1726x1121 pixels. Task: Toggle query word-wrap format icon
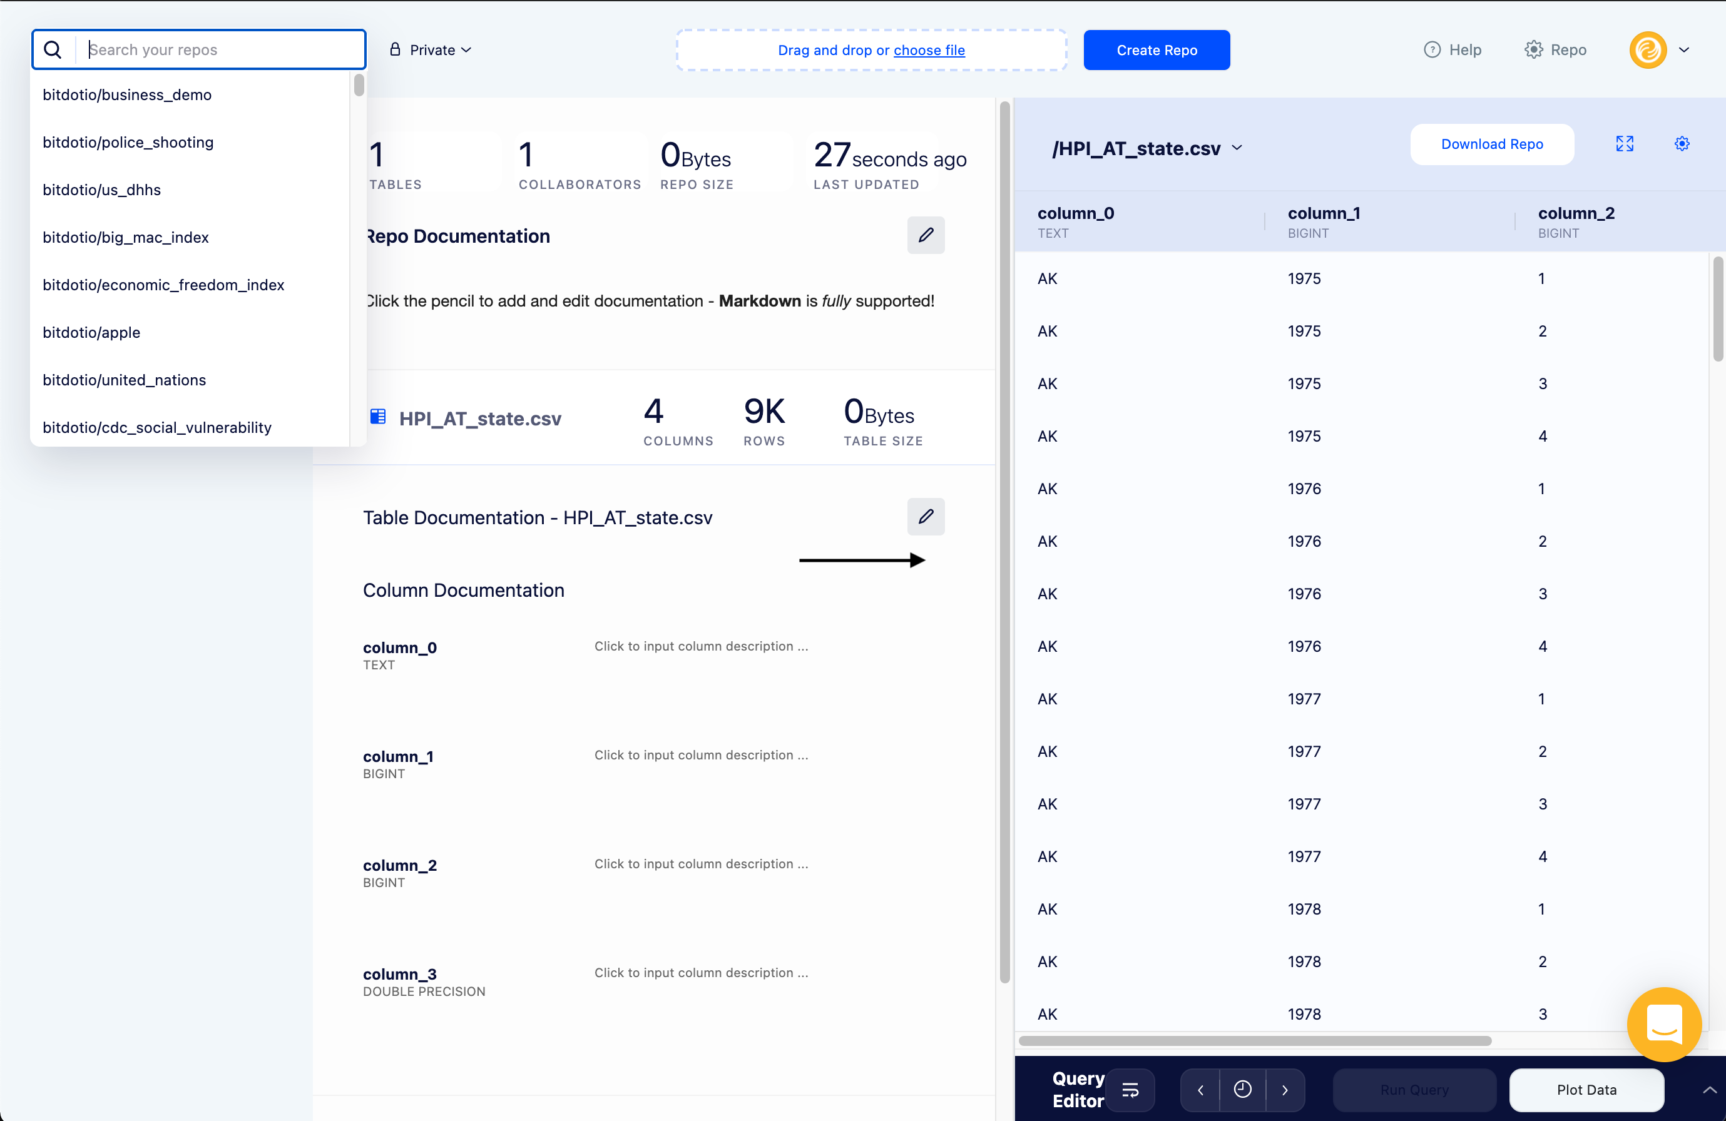click(1130, 1089)
